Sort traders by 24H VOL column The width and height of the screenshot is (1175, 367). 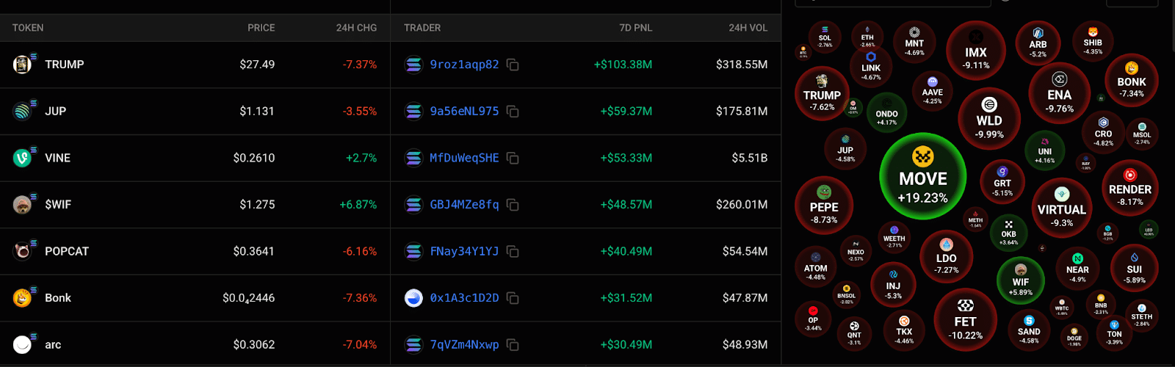pos(748,28)
